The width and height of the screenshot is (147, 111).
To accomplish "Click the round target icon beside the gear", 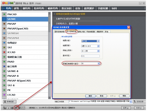I will 20,108.
